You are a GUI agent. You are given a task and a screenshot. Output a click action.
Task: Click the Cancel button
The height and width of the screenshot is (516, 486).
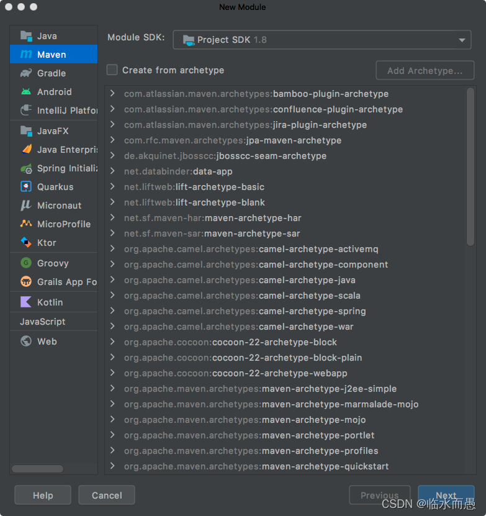click(x=107, y=495)
